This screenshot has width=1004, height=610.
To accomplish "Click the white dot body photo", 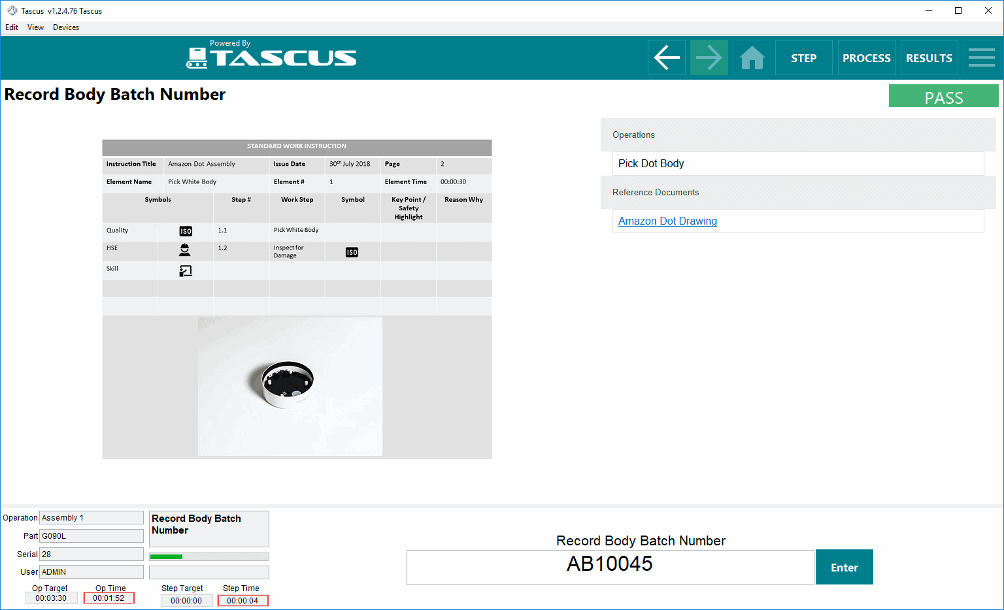I will click(290, 387).
